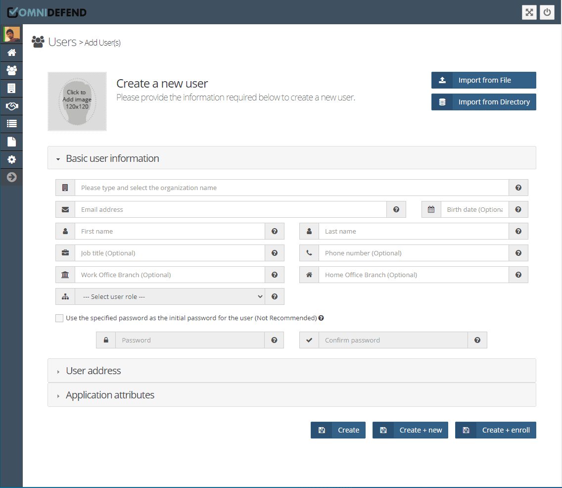Show help for the Last name field
Image resolution: width=562 pixels, height=488 pixels.
[518, 231]
